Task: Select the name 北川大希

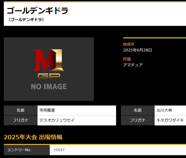Action: [x=164, y=110]
